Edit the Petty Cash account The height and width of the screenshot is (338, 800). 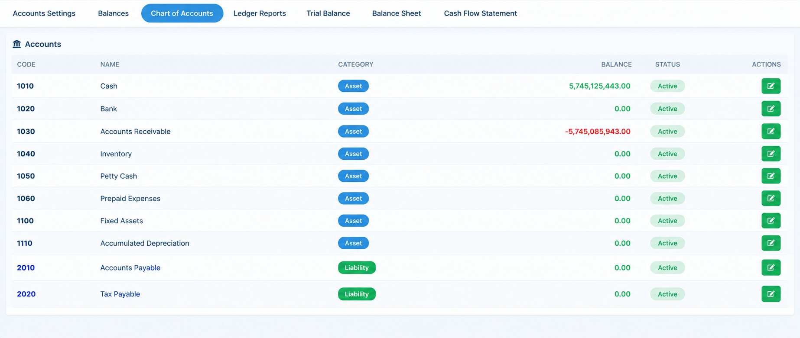coord(771,176)
